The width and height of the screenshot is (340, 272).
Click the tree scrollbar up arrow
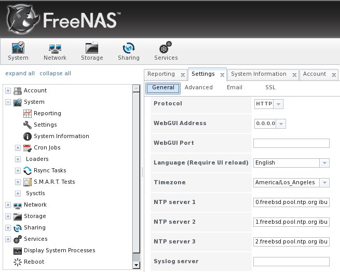(x=136, y=88)
